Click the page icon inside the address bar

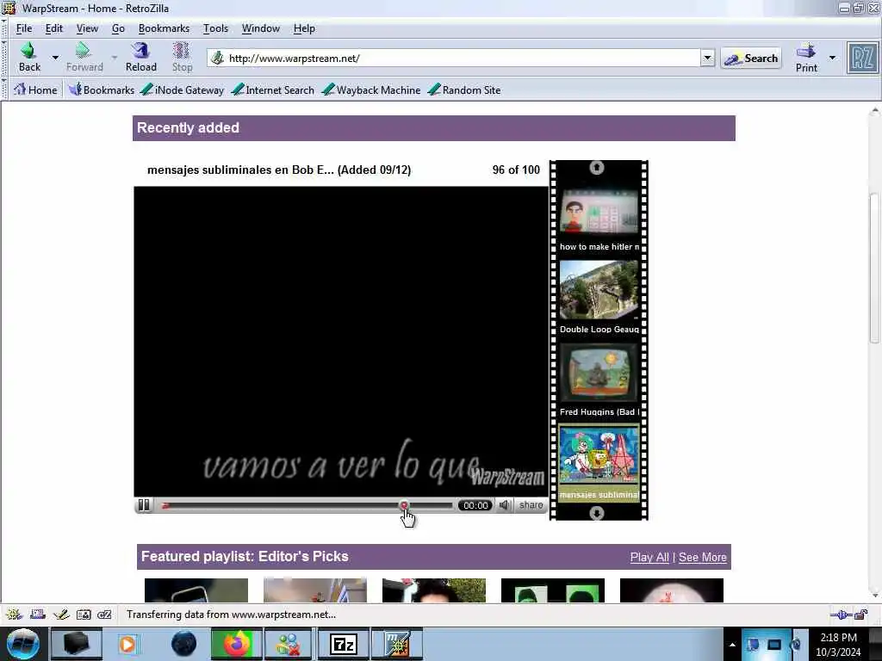coord(218,58)
